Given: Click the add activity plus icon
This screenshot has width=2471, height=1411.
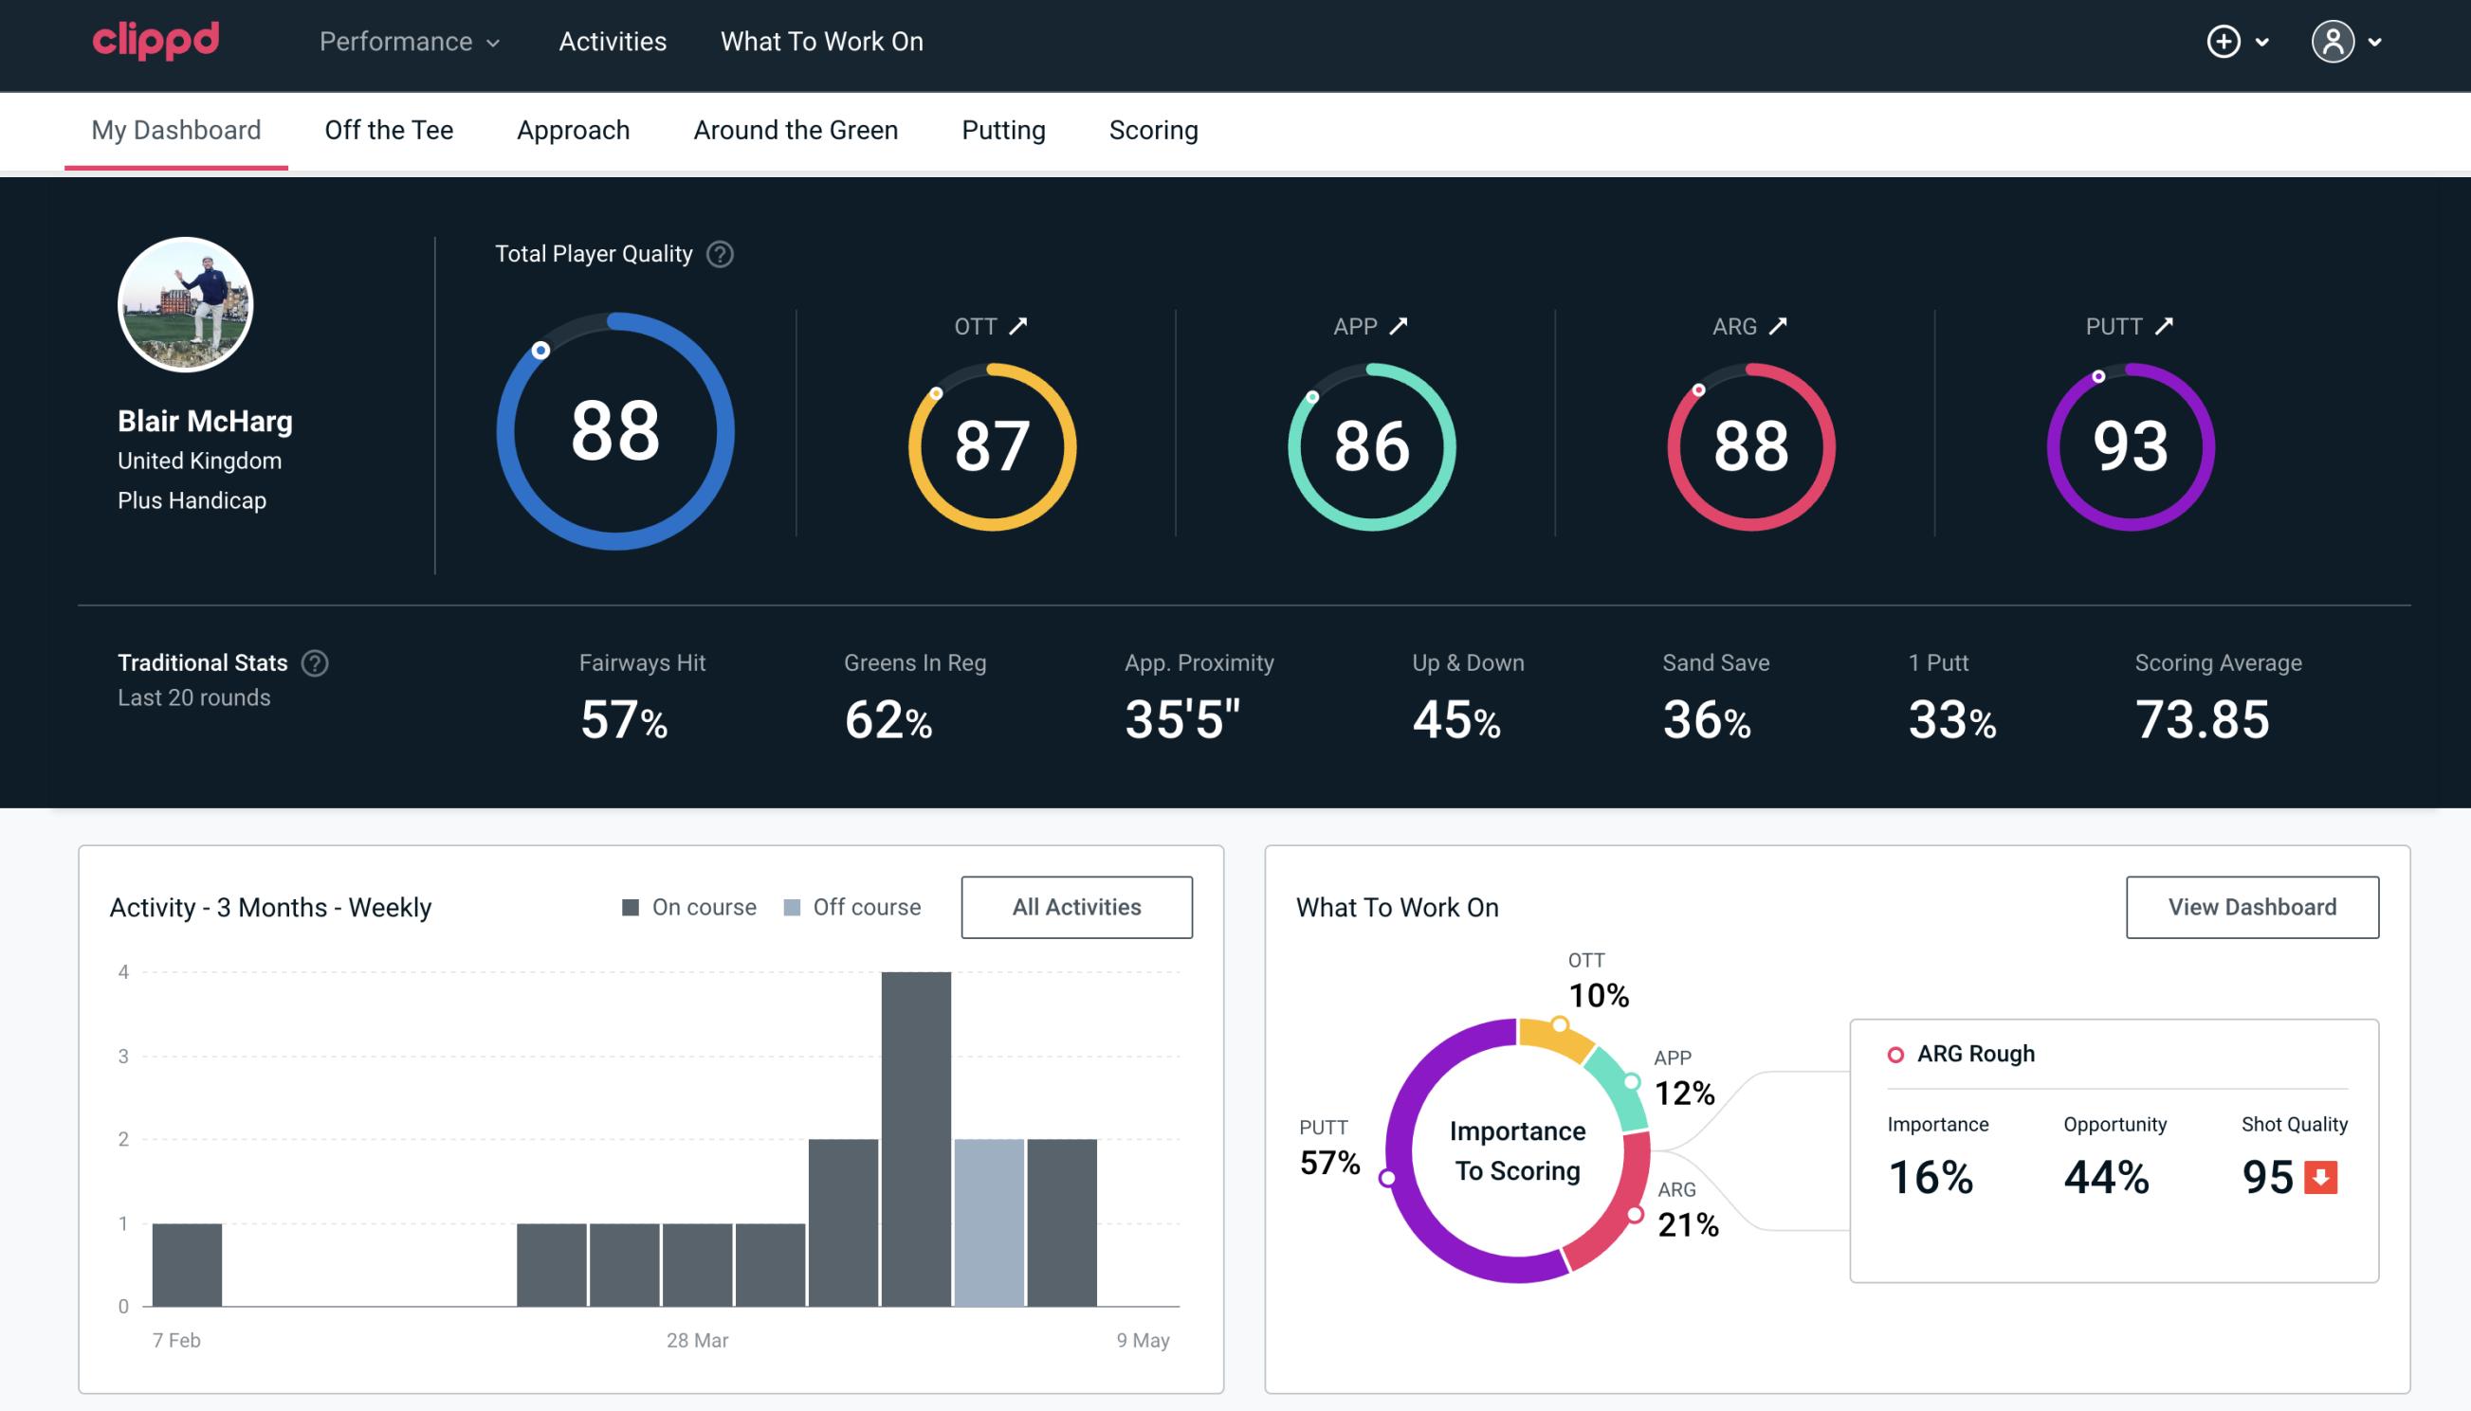Looking at the screenshot, I should (x=2224, y=41).
